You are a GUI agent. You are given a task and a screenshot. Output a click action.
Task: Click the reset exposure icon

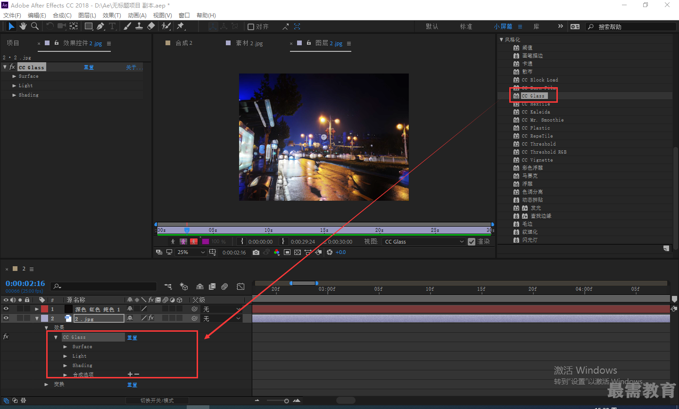330,253
